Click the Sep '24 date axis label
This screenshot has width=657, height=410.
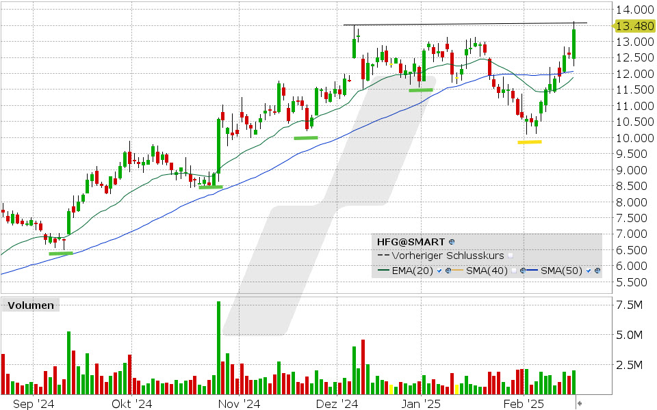[34, 404]
